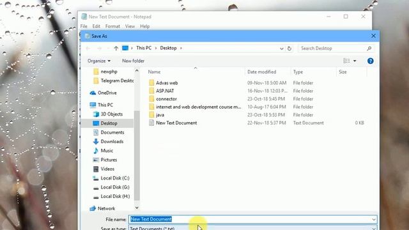Click the change view icon
The height and width of the screenshot is (230, 409).
point(346,61)
